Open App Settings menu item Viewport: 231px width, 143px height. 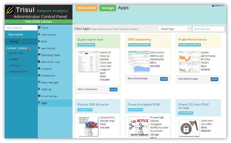[x=55, y=48]
